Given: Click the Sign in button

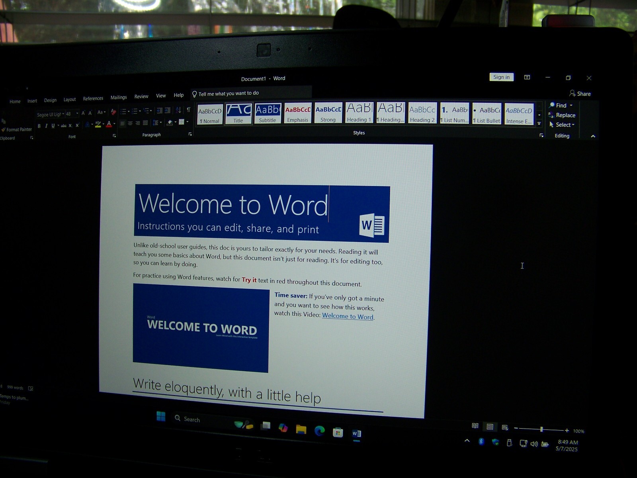Looking at the screenshot, I should tap(502, 77).
